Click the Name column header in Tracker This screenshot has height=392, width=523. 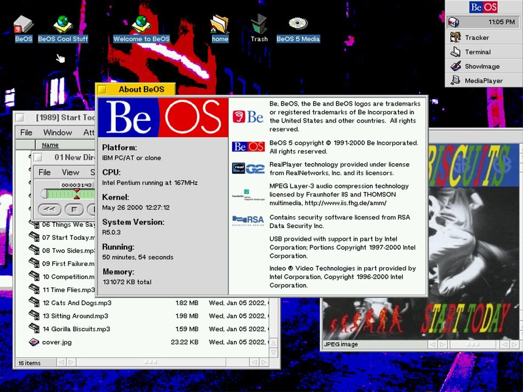click(50, 145)
